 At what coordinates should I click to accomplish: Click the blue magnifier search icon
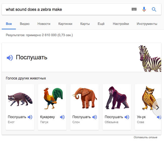click(x=154, y=10)
